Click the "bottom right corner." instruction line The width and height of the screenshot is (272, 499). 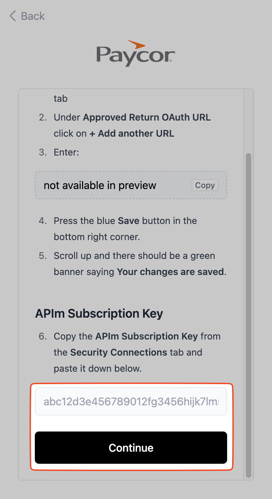(96, 237)
